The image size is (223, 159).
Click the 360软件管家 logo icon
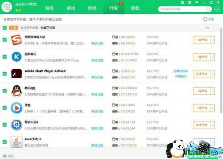[x=7, y=7]
